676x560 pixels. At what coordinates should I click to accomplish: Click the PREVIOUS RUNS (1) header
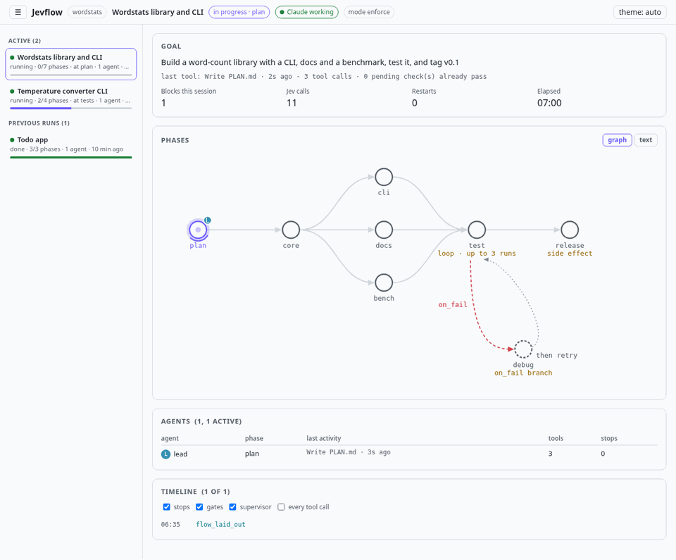[x=39, y=123]
